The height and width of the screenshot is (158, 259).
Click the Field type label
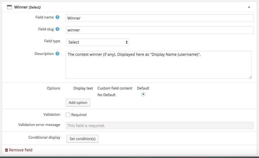click(52, 41)
